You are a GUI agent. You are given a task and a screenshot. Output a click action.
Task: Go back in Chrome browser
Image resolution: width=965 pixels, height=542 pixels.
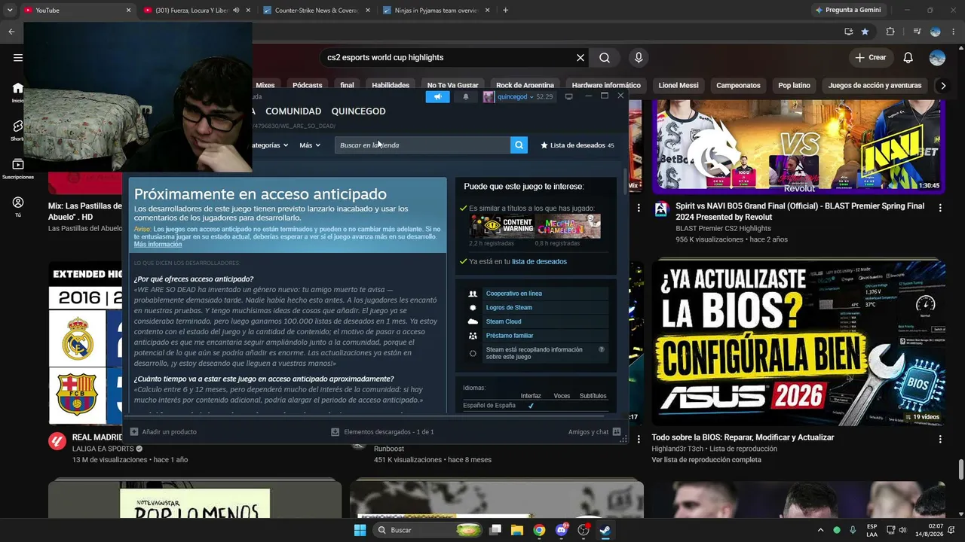point(11,32)
